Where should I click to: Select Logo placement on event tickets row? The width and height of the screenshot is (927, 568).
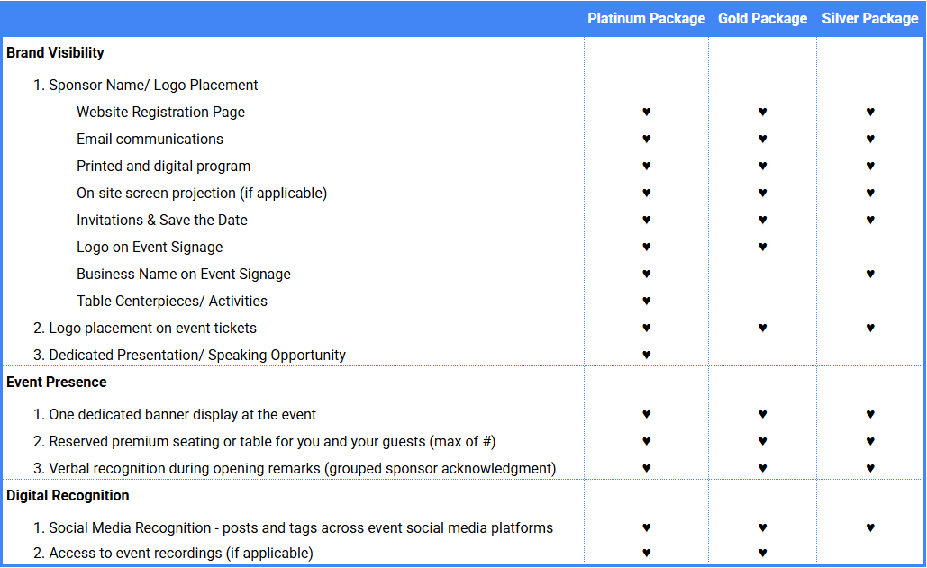[x=145, y=329]
